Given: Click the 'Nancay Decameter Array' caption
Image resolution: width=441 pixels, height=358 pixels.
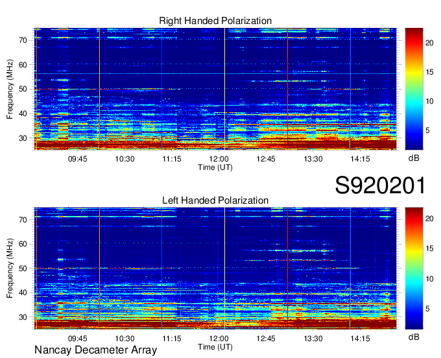Looking at the screenshot, I should coord(95,350).
